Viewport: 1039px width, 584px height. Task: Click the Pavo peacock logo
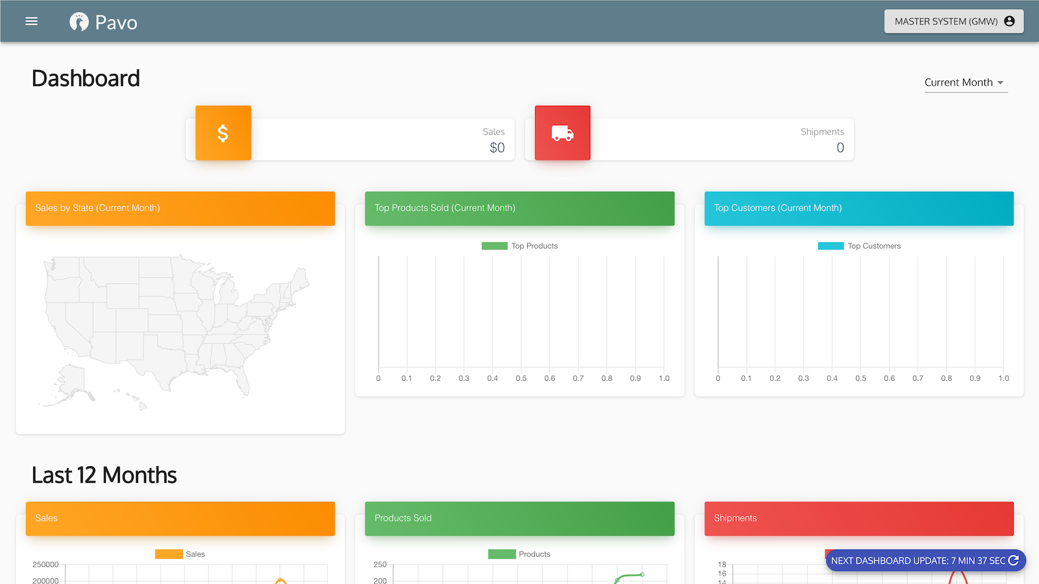coord(79,20)
